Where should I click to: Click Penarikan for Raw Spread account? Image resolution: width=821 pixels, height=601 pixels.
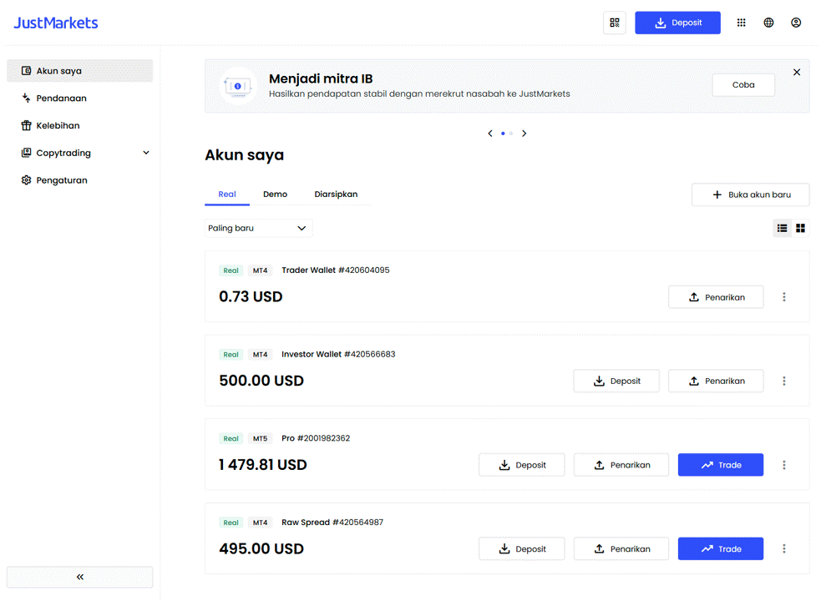click(x=621, y=548)
